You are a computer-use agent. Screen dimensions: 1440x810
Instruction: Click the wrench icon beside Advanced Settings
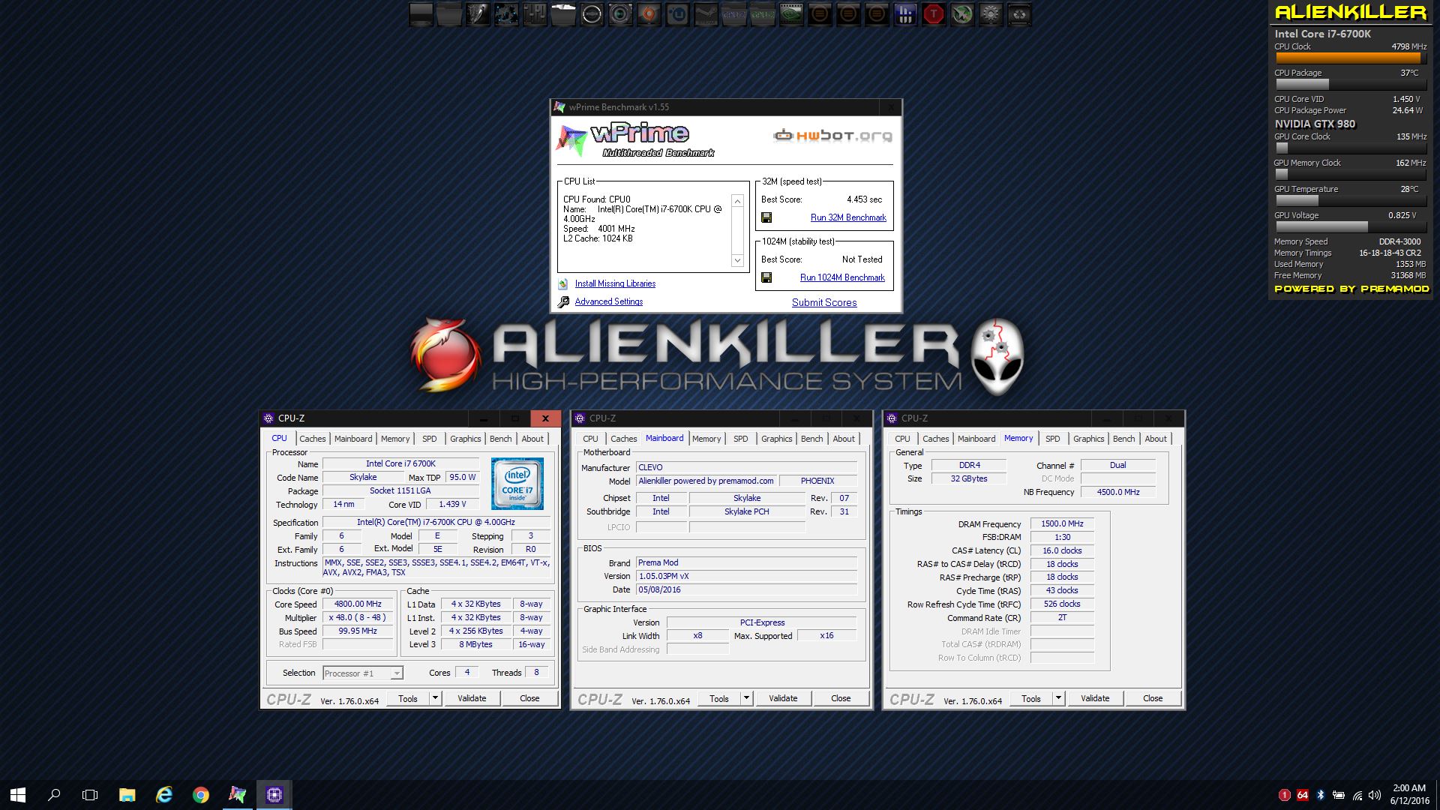tap(563, 301)
